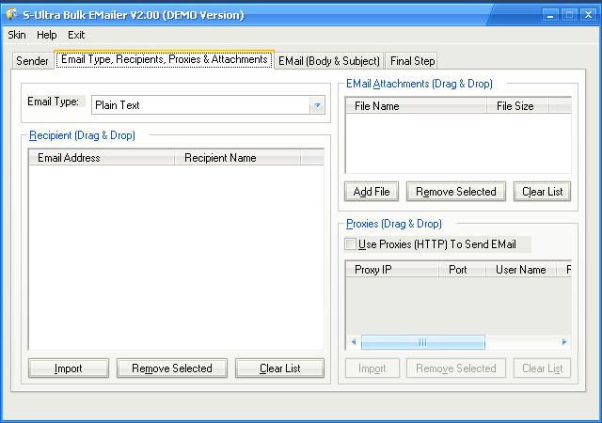
Task: Enable Use Proxies (HTTP) To Send EMail
Action: pyautogui.click(x=352, y=244)
